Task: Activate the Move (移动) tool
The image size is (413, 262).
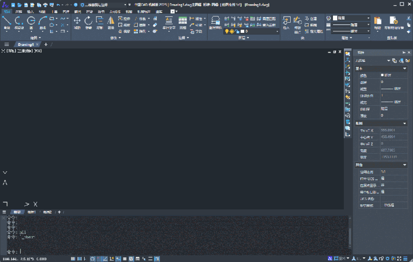Action: click(77, 22)
